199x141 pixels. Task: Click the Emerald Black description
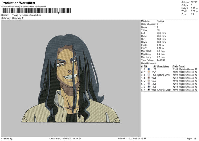(x=164, y=90)
